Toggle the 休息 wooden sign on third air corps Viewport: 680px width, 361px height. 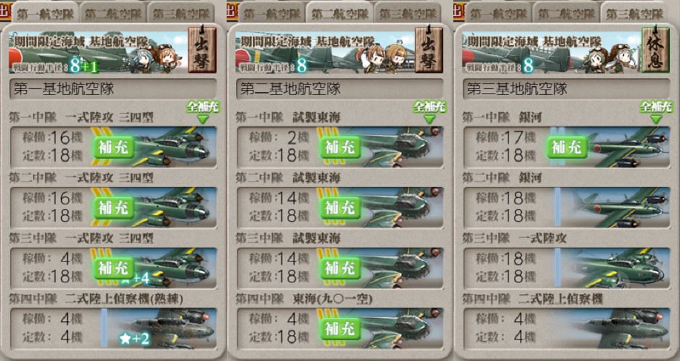(x=655, y=50)
